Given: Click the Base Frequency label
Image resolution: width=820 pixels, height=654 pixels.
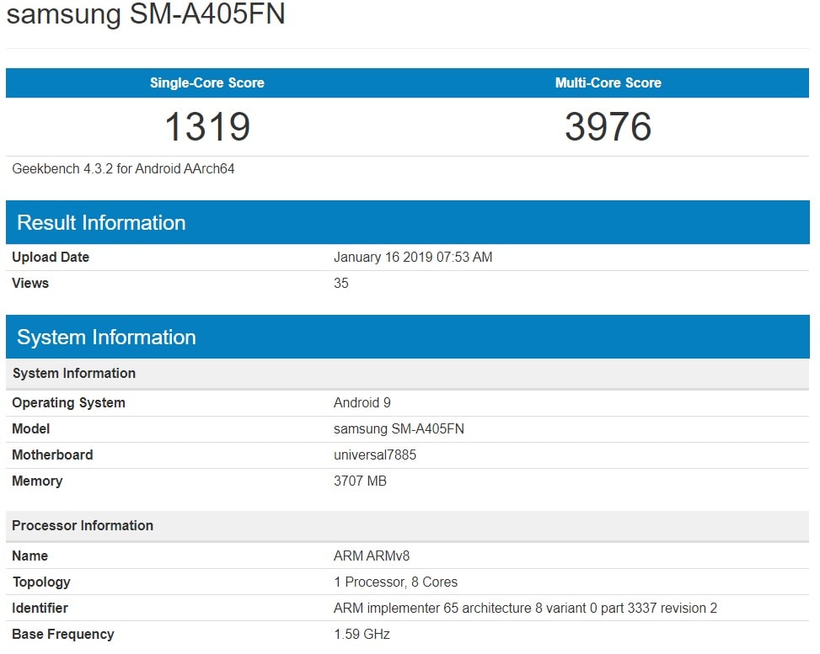Looking at the screenshot, I should [x=62, y=634].
